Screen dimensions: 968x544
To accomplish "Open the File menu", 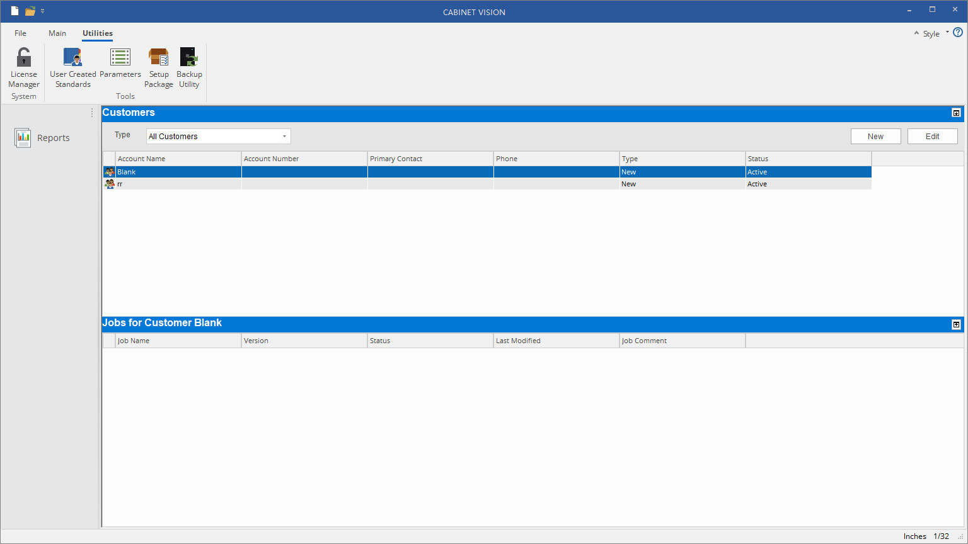I will tap(20, 33).
